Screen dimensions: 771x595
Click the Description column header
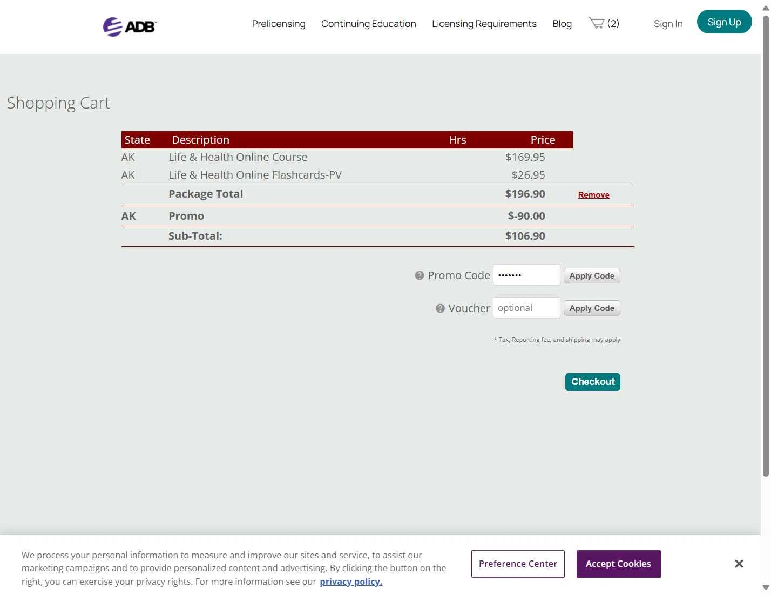[200, 140]
